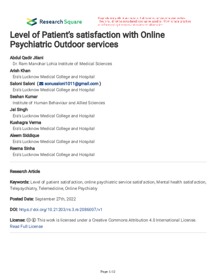Click 'This work is licensed under' sentence

117,220
